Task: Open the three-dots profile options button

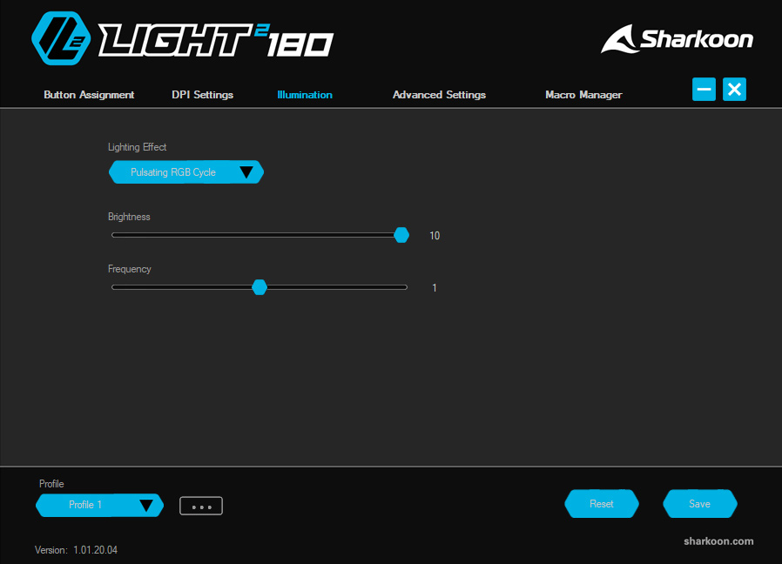Action: (201, 507)
